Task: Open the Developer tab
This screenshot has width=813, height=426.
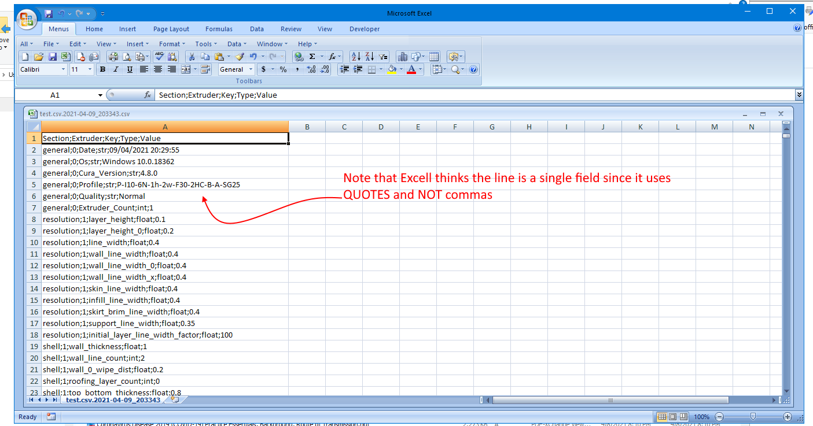Action: pos(365,29)
